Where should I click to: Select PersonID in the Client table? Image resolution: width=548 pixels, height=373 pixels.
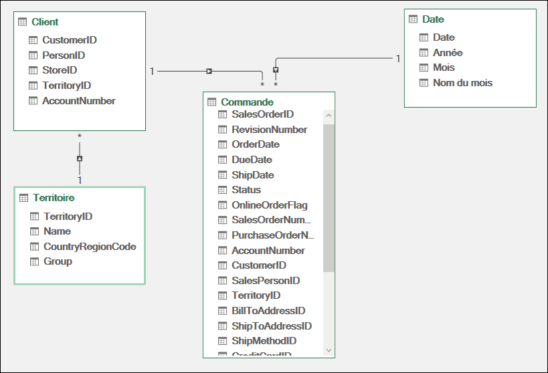[64, 55]
